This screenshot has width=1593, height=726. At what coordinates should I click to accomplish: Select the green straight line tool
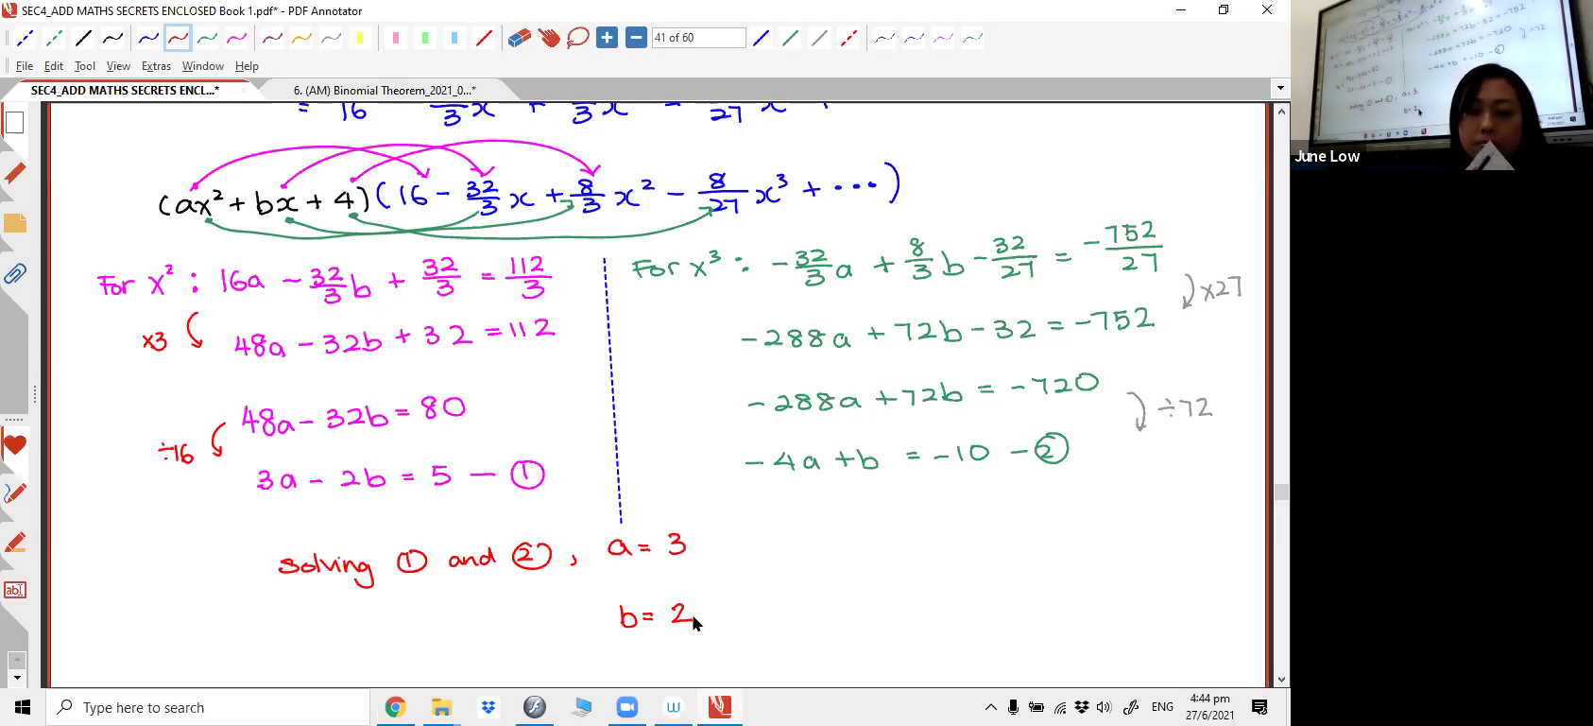click(x=791, y=39)
